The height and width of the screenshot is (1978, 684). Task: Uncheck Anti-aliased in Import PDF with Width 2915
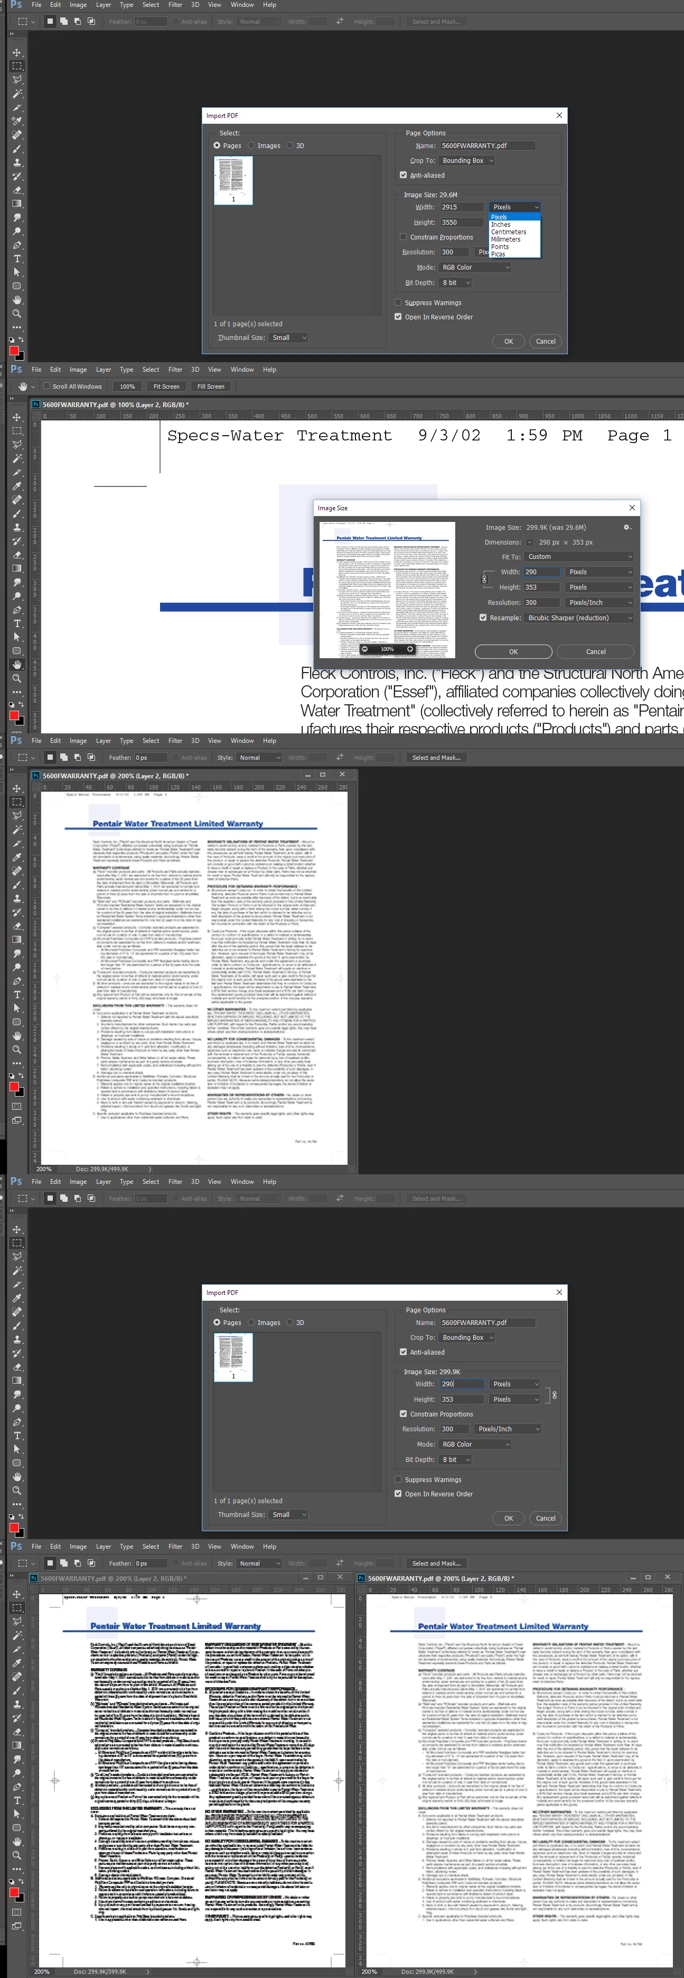tap(404, 175)
